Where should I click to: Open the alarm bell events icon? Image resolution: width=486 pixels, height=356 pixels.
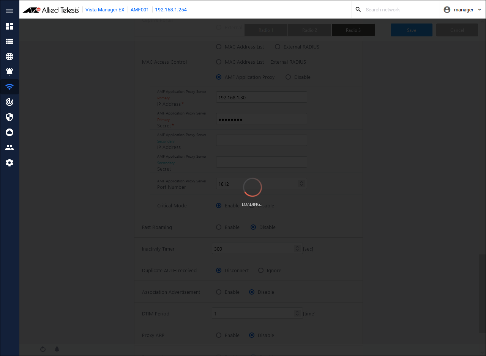[9, 72]
